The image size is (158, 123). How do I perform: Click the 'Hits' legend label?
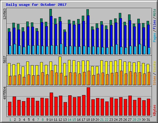[155, 13]
